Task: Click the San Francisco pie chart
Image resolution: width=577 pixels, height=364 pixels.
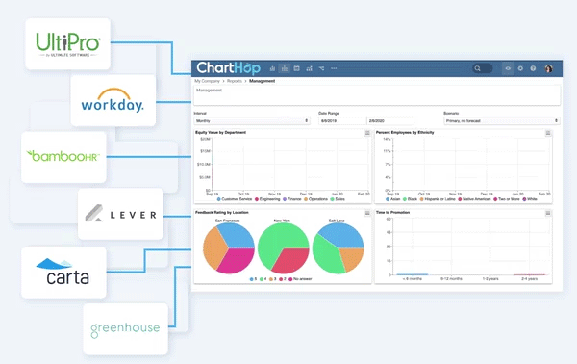Action: [229, 248]
